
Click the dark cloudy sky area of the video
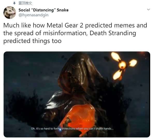(x=29, y=68)
